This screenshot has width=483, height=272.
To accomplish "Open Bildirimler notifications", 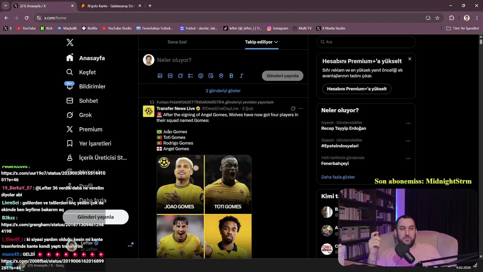I will coord(86,87).
